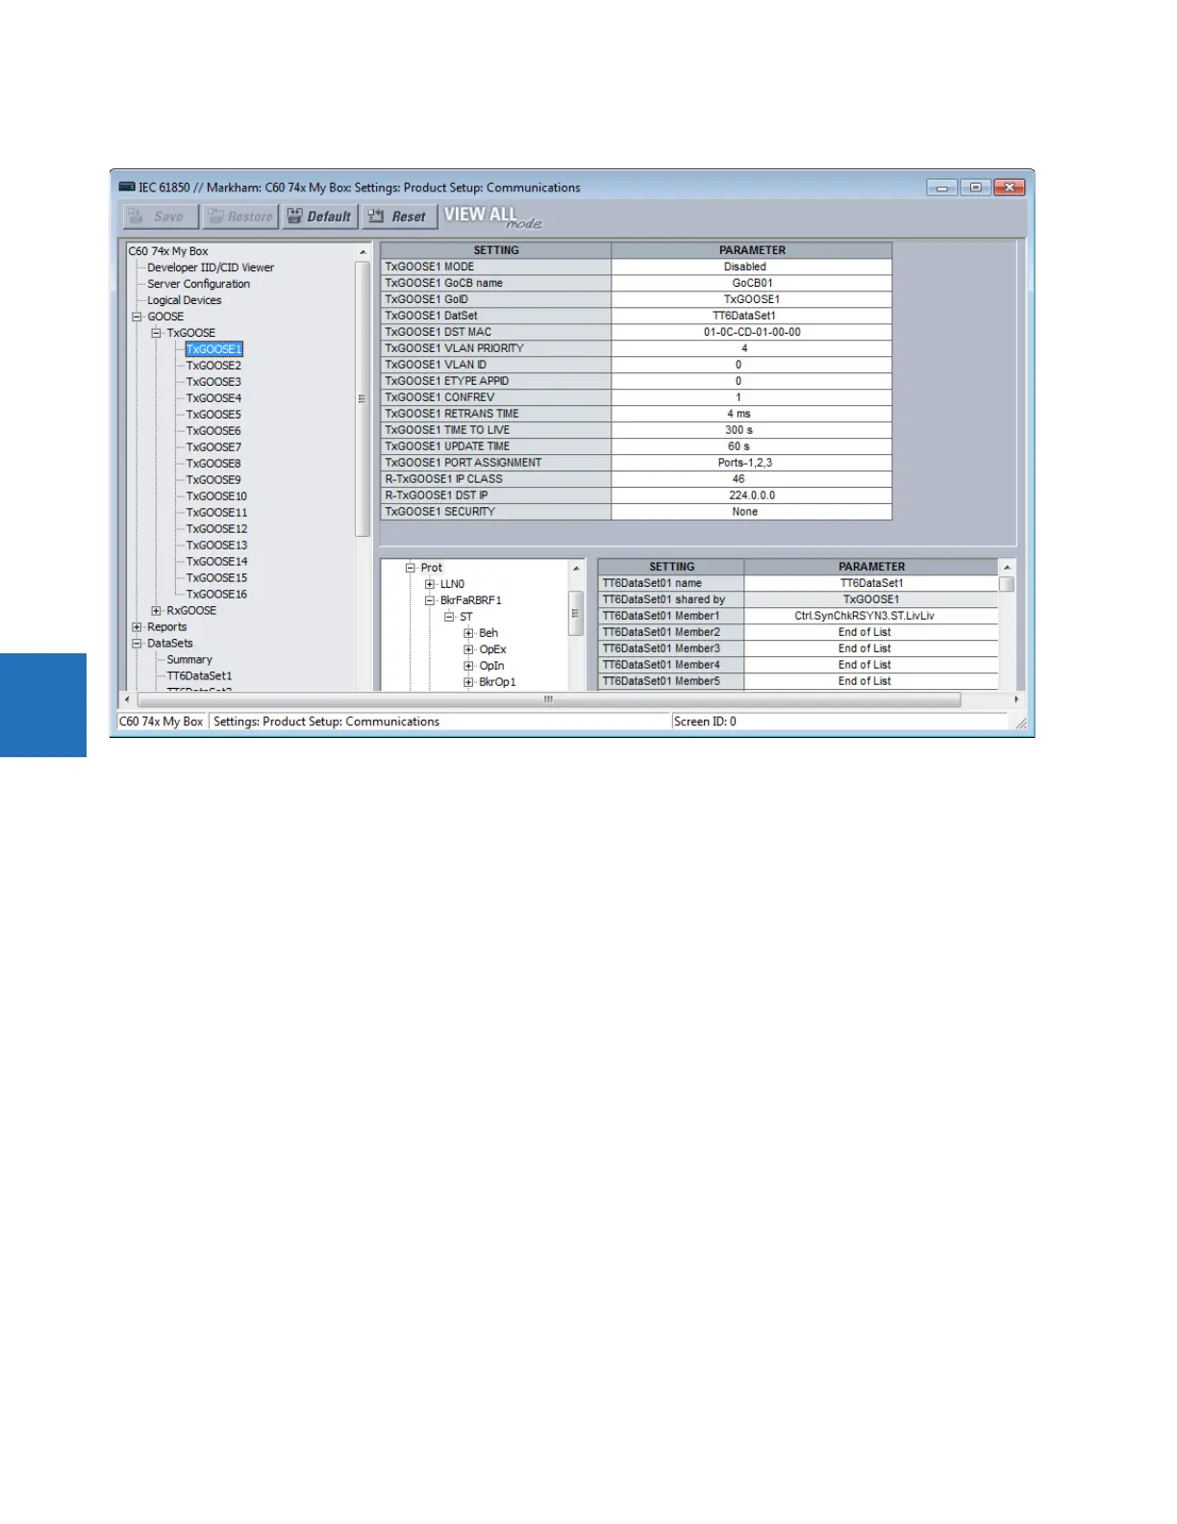The height and width of the screenshot is (1524, 1177).
Task: Select TxGOOSE6 in the tree
Action: coord(213,431)
